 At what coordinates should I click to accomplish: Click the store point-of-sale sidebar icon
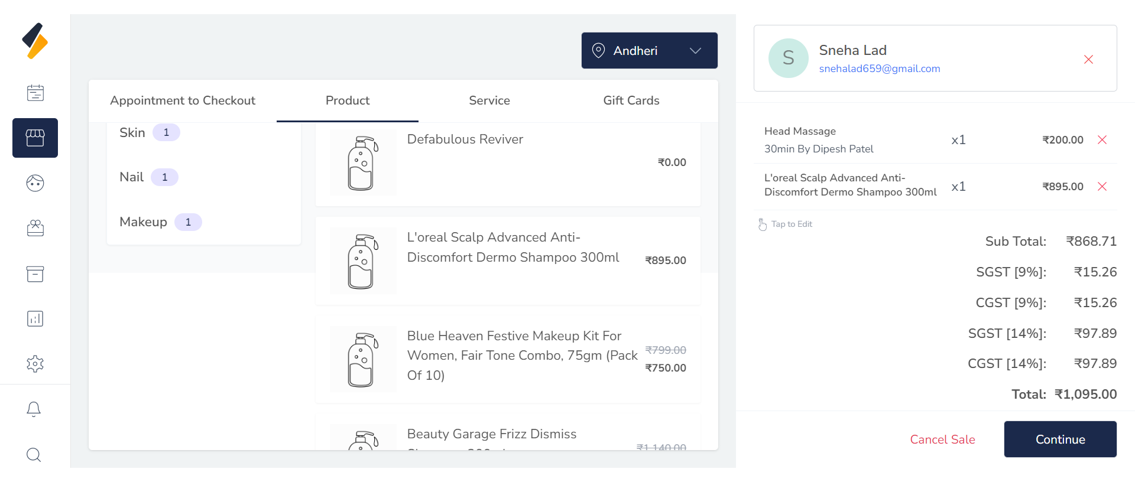(35, 138)
